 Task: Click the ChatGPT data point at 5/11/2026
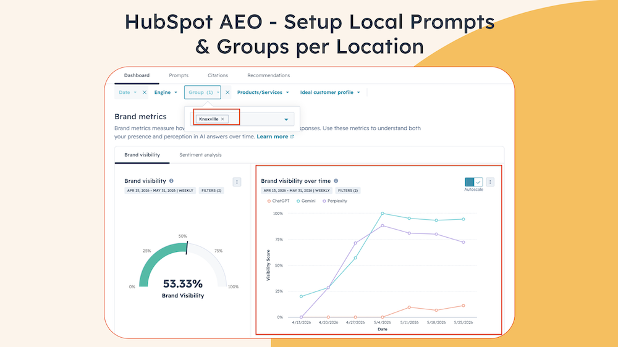point(409,307)
